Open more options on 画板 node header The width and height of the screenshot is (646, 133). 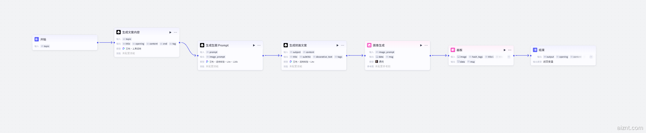click(510, 50)
